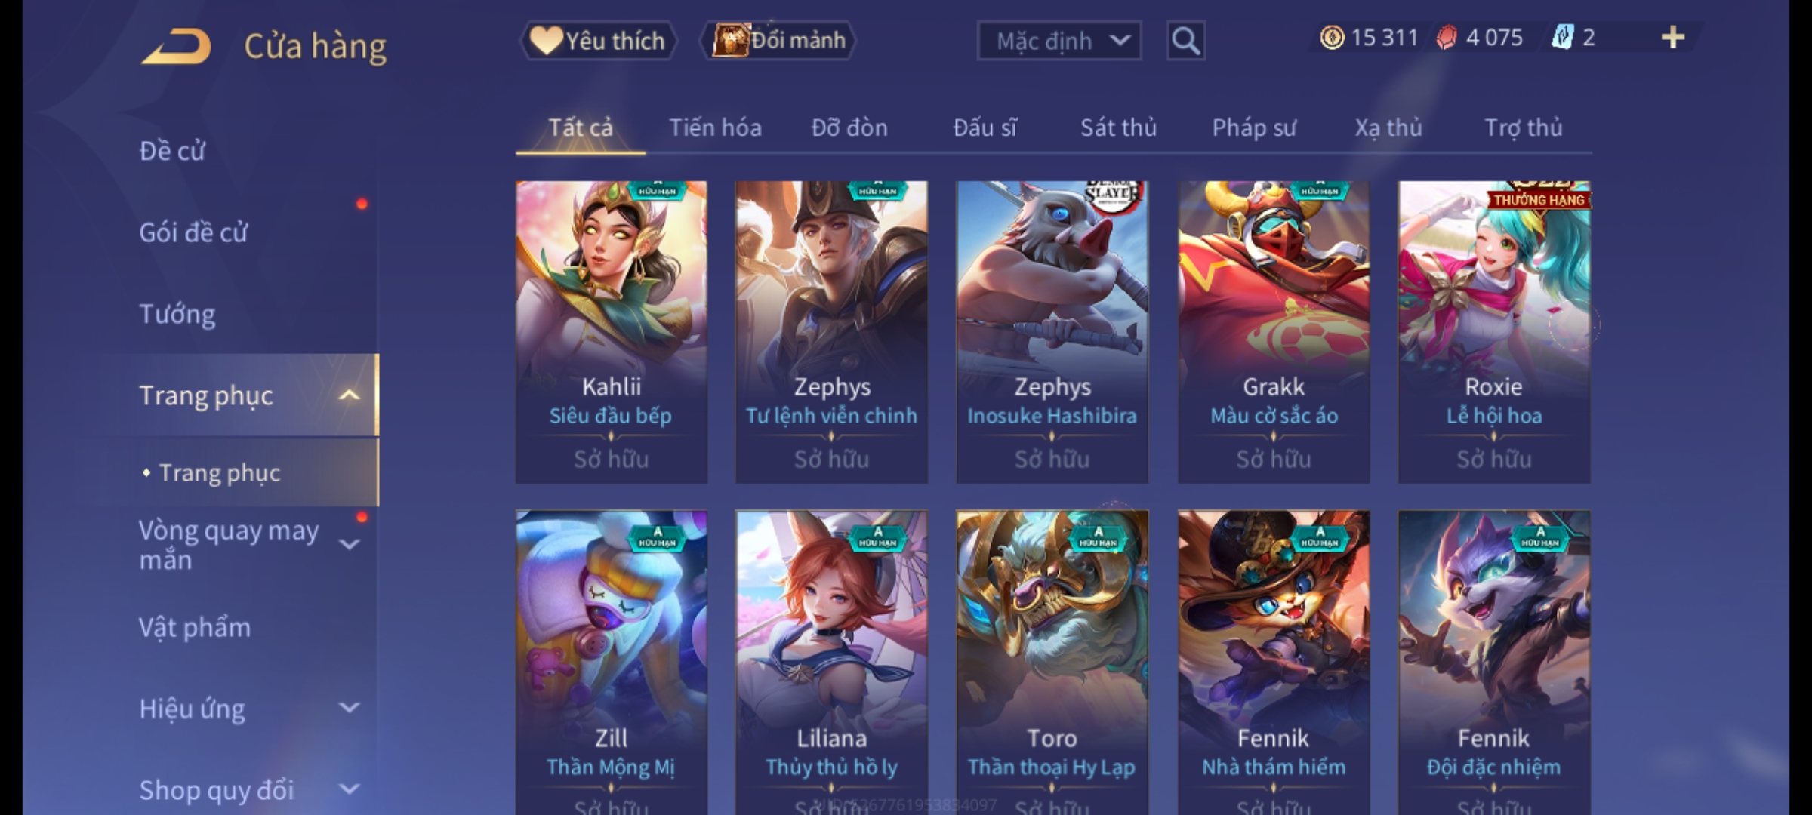The image size is (1812, 815).
Task: Click the red ruby currency icon
Action: coord(1447,38)
